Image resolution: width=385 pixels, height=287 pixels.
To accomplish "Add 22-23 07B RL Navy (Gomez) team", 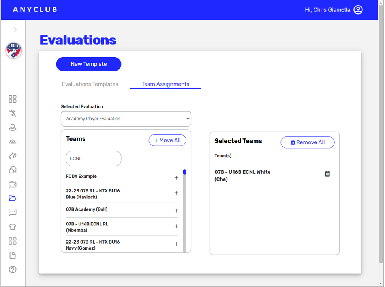I will (x=176, y=244).
